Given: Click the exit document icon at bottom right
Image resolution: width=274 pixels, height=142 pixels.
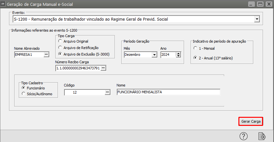Looking at the screenshot, I should 262,136.
